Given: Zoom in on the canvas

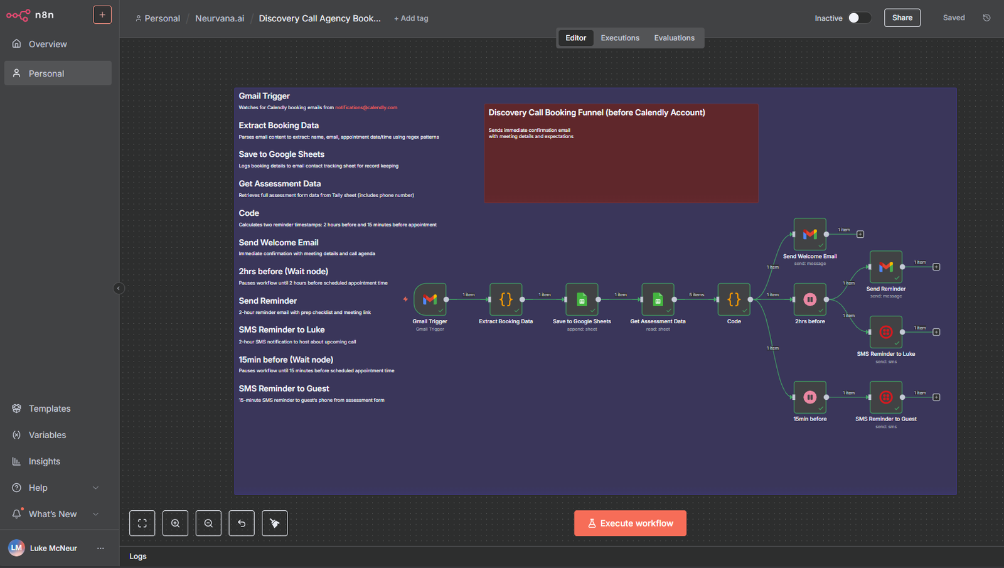Looking at the screenshot, I should tap(176, 523).
